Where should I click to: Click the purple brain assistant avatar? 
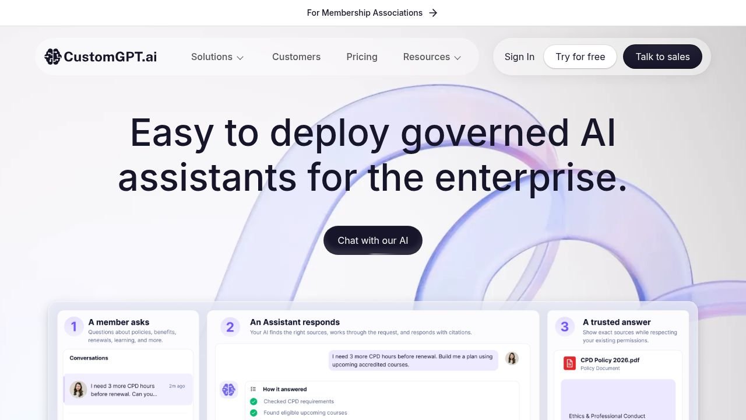228,390
